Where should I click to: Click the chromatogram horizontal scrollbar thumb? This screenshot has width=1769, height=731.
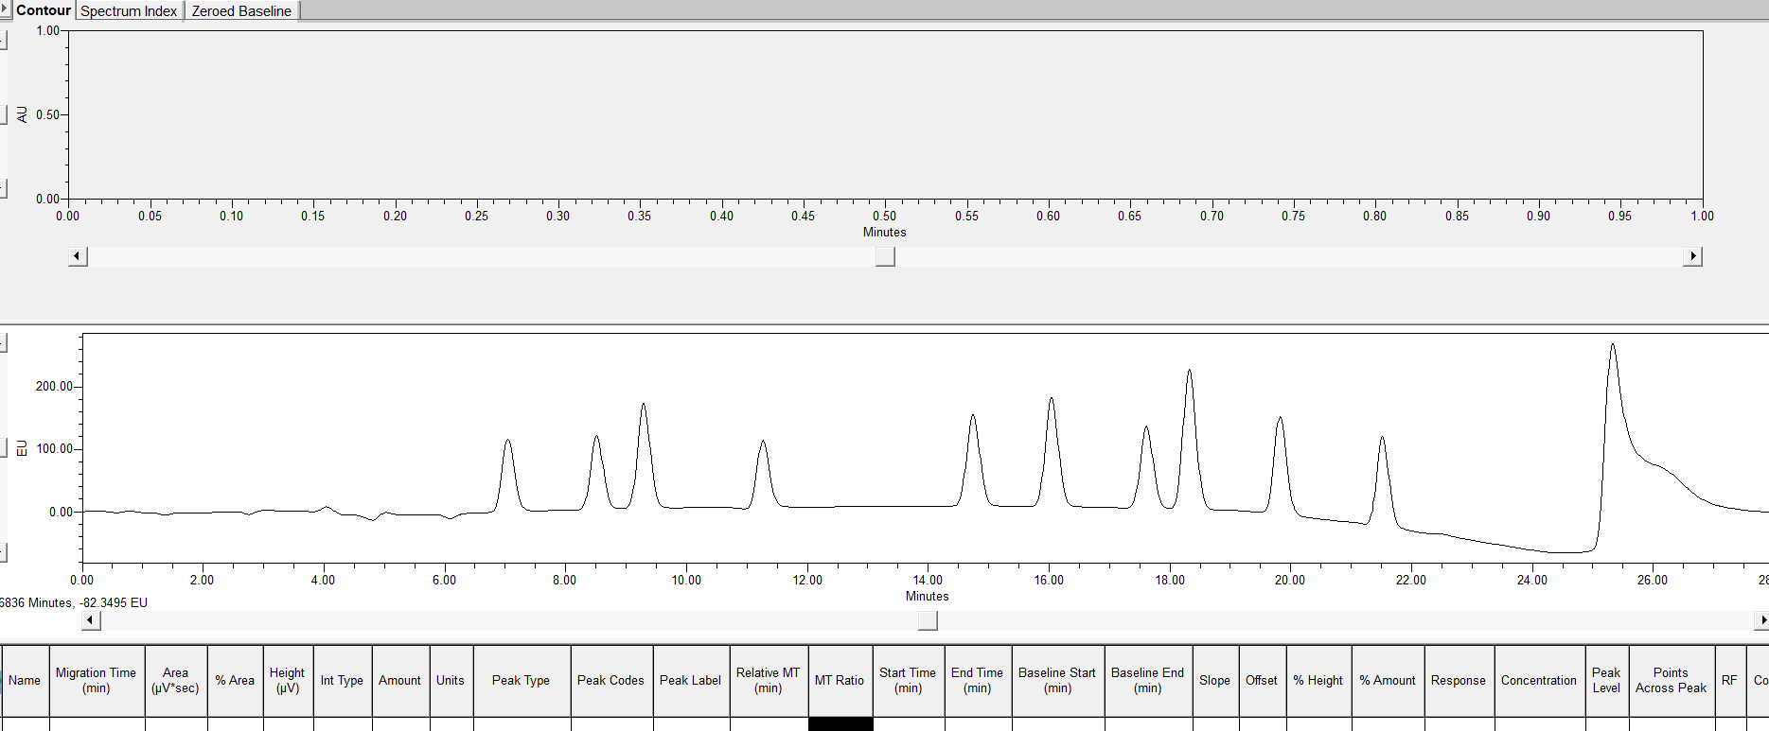pyautogui.click(x=928, y=620)
